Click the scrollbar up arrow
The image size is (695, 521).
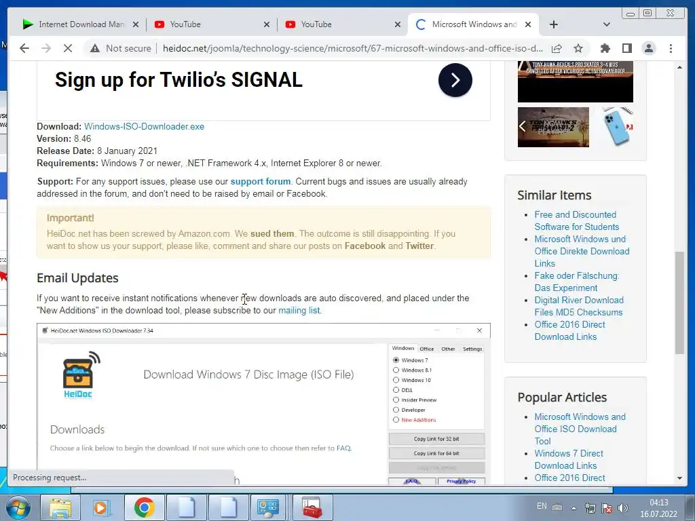(x=679, y=67)
